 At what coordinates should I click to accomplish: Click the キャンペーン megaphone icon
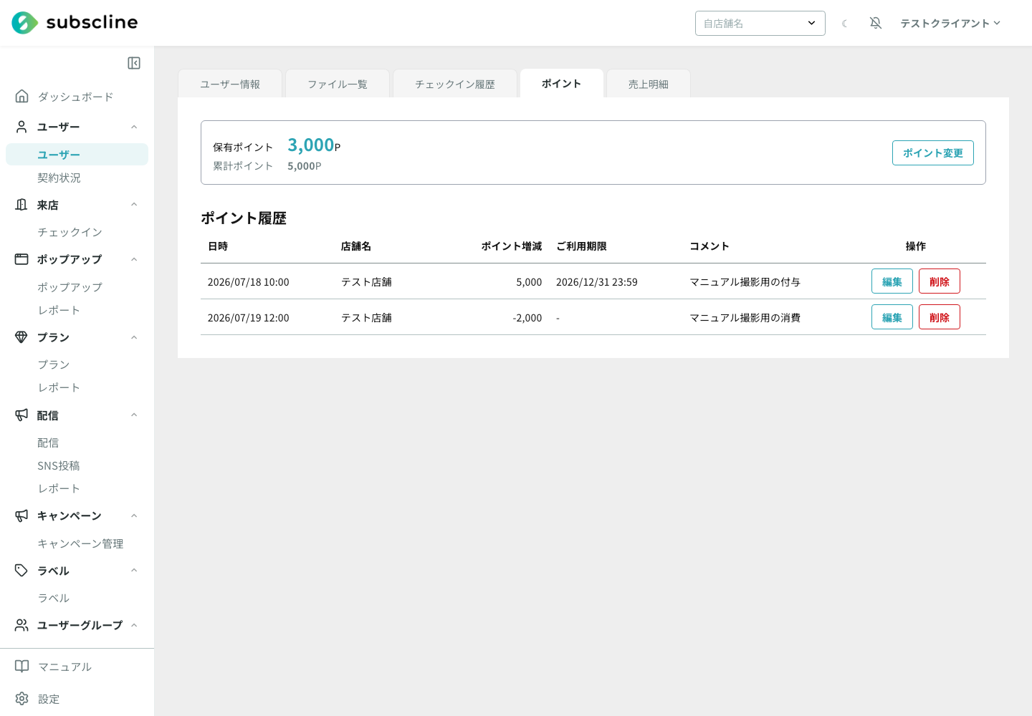coord(22,516)
